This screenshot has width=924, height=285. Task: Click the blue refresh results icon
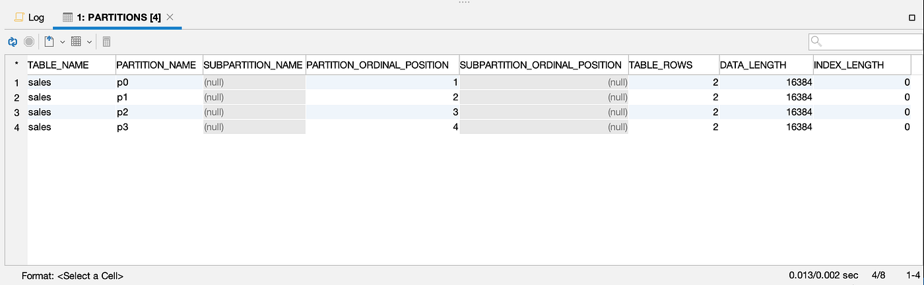tap(13, 42)
